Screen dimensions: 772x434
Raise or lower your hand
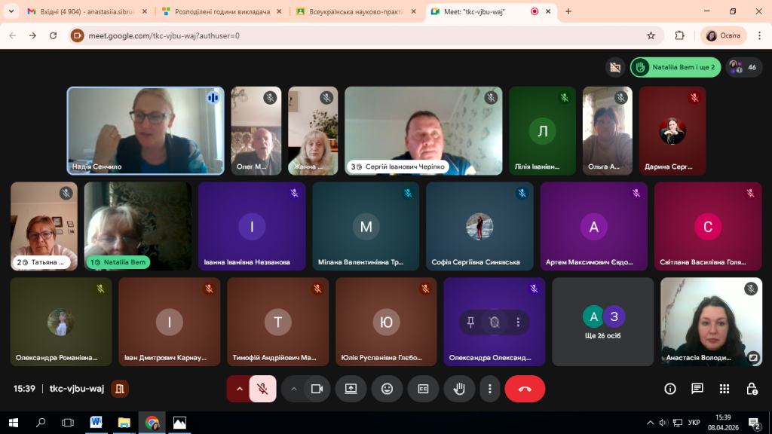pyautogui.click(x=458, y=389)
